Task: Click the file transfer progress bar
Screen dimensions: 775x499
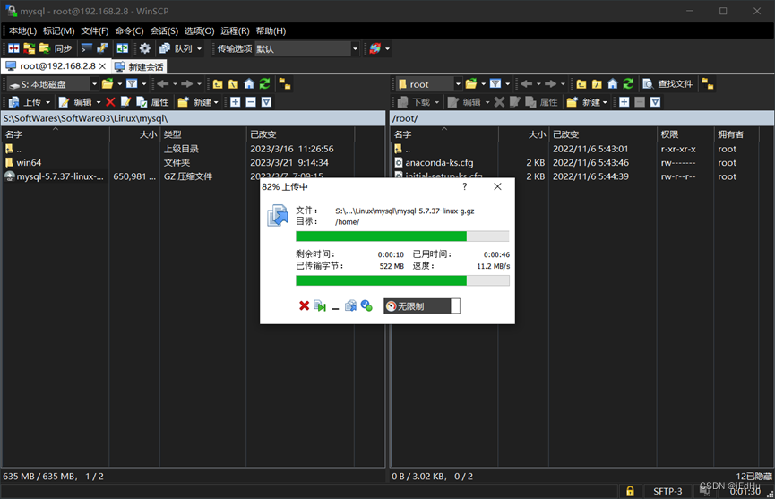Action: pos(402,237)
